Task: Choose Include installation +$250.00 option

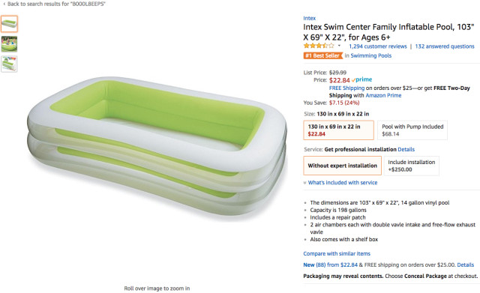Action: click(x=412, y=166)
